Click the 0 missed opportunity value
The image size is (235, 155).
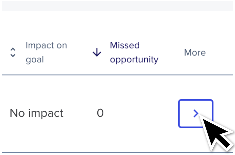pyautogui.click(x=100, y=113)
